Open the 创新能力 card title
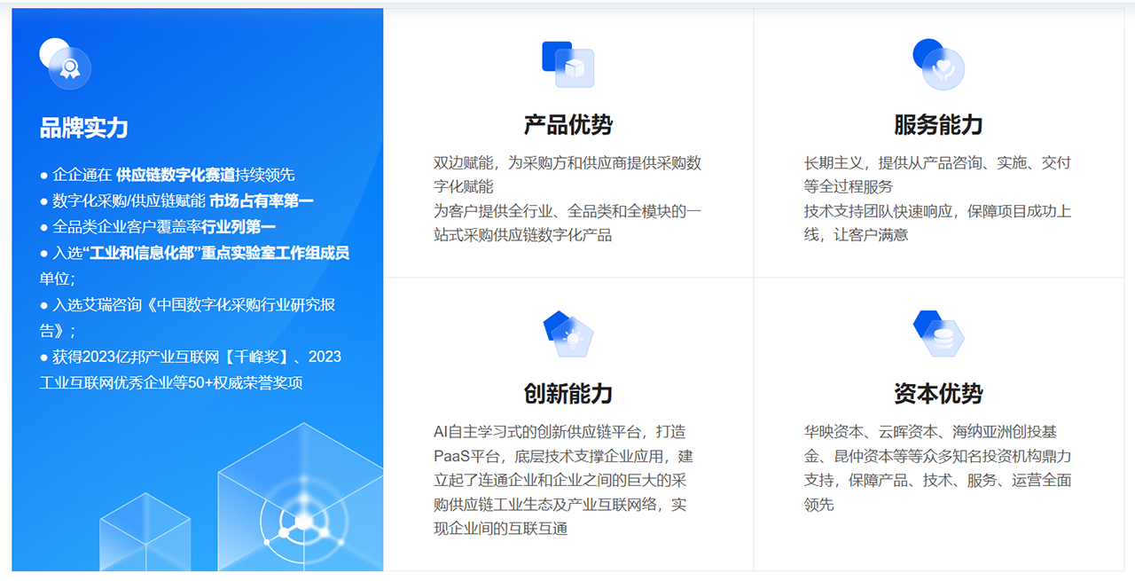The height and width of the screenshot is (581, 1135). (568, 394)
